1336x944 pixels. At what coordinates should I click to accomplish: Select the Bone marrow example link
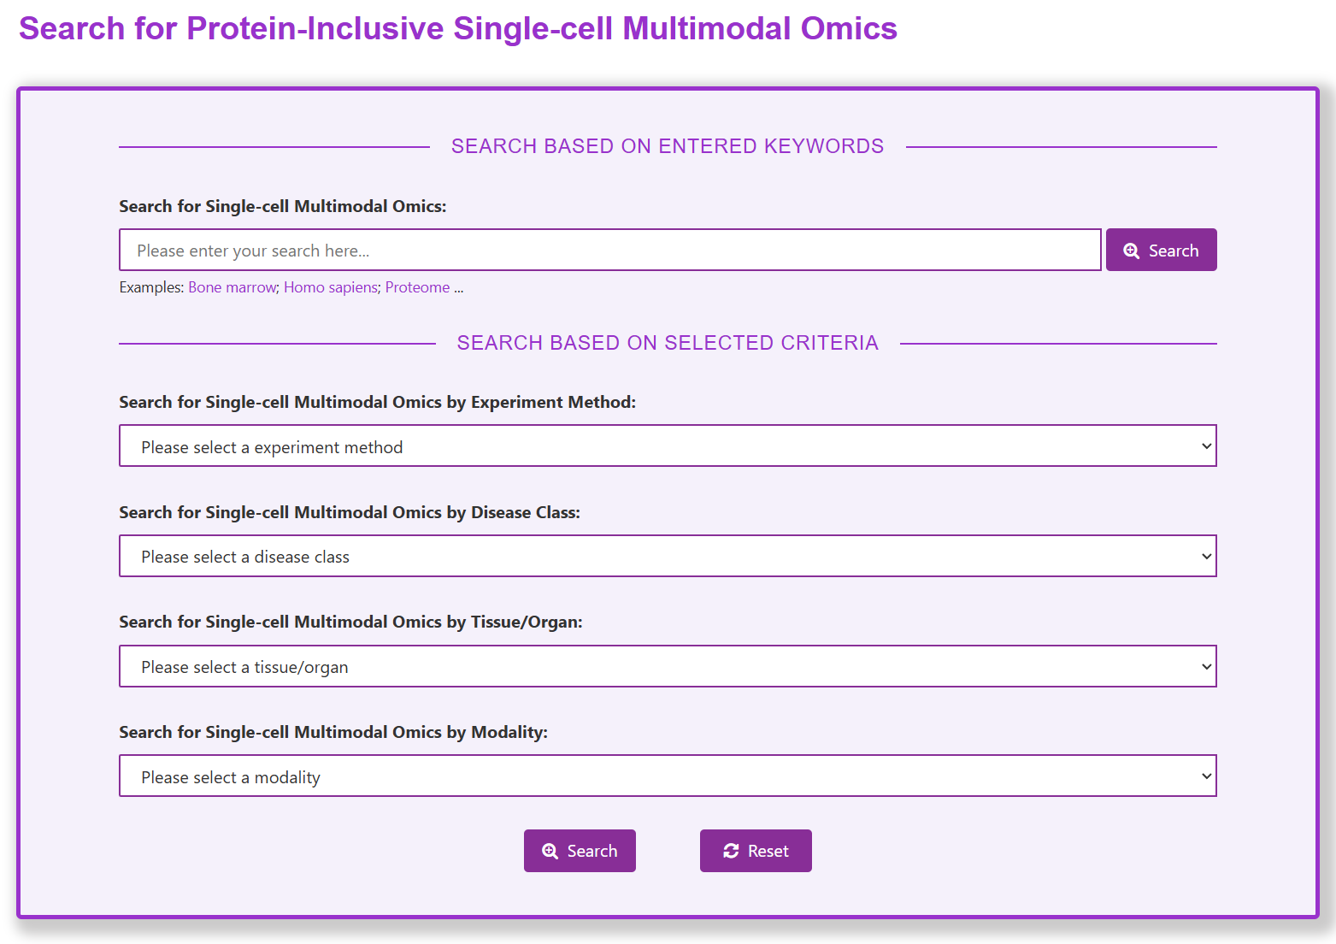pos(232,287)
